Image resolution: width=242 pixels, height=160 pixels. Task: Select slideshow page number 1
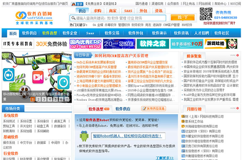[33, 99]
